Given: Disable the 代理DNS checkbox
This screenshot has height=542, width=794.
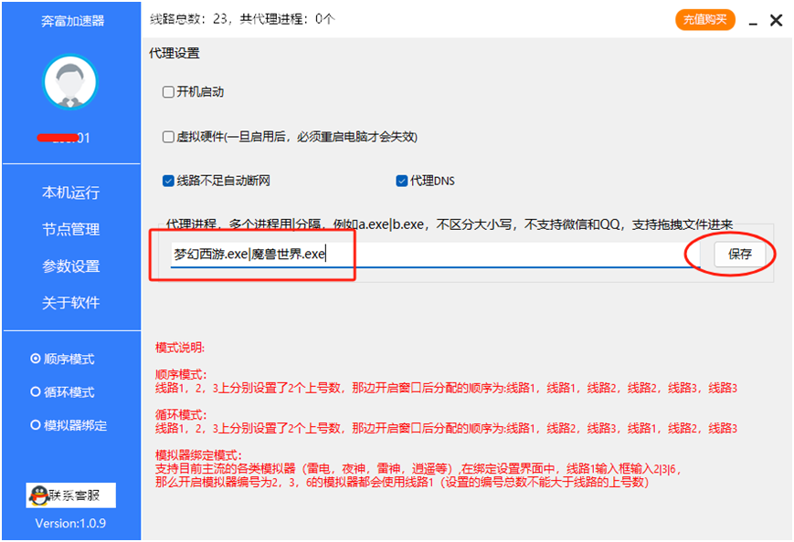Looking at the screenshot, I should pyautogui.click(x=402, y=181).
